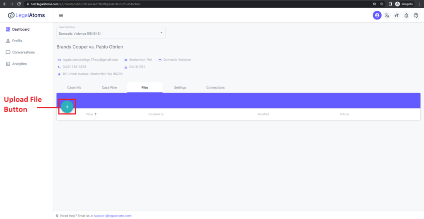Go to Dashboard in sidebar
424x219 pixels.
[21, 29]
